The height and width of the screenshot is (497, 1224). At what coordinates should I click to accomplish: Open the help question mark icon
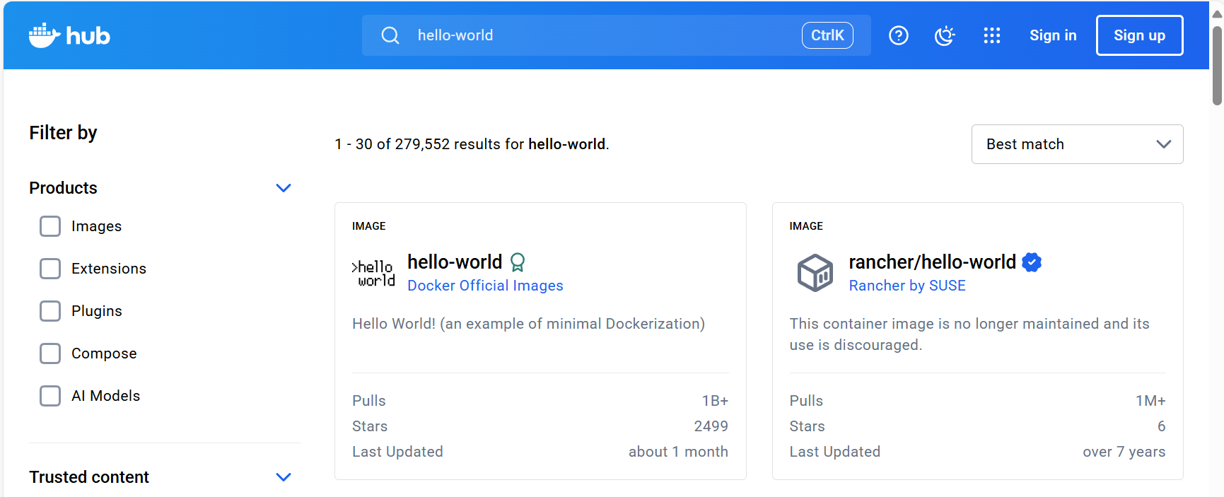tap(898, 35)
